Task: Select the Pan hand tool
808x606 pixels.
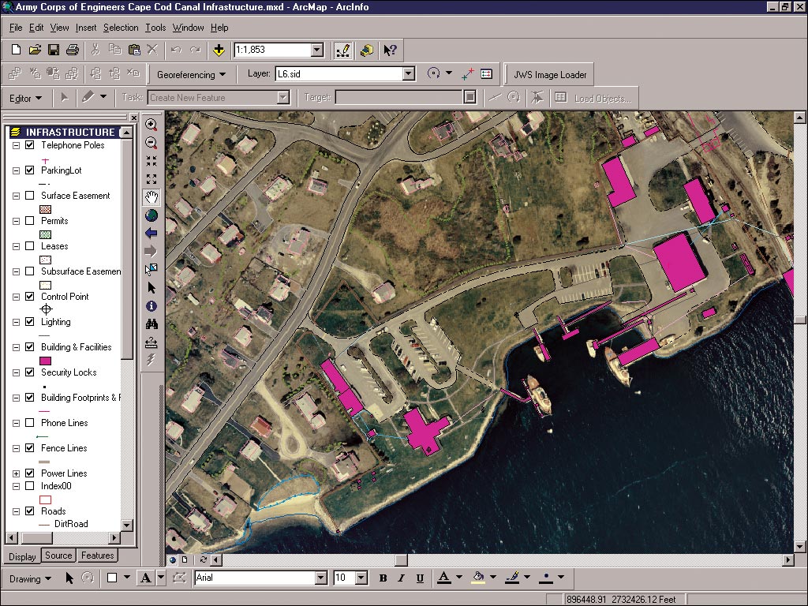Action: (x=151, y=197)
